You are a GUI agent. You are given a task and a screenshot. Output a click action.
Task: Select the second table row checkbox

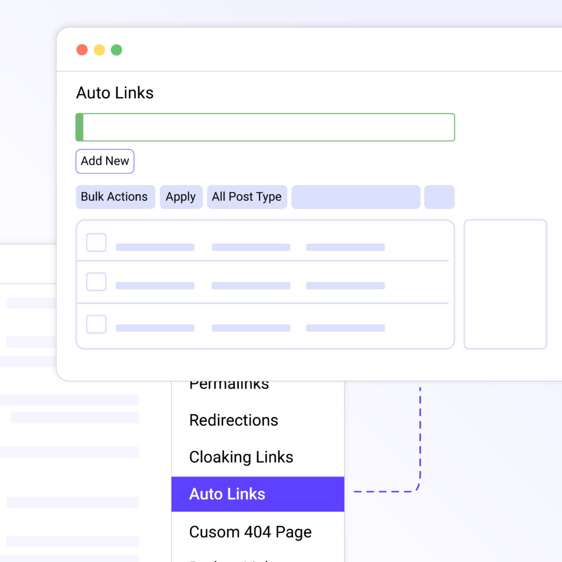click(x=97, y=282)
